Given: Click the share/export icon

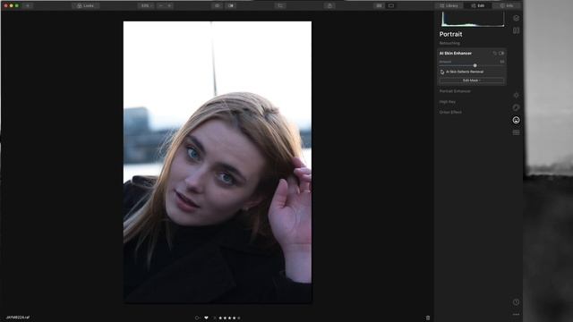Looking at the screenshot, I should (329, 6).
